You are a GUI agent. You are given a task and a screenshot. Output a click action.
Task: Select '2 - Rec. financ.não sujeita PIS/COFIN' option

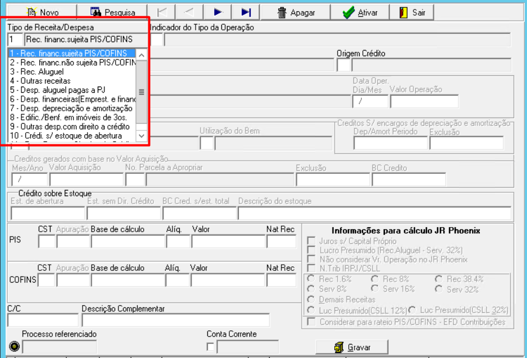(72, 62)
